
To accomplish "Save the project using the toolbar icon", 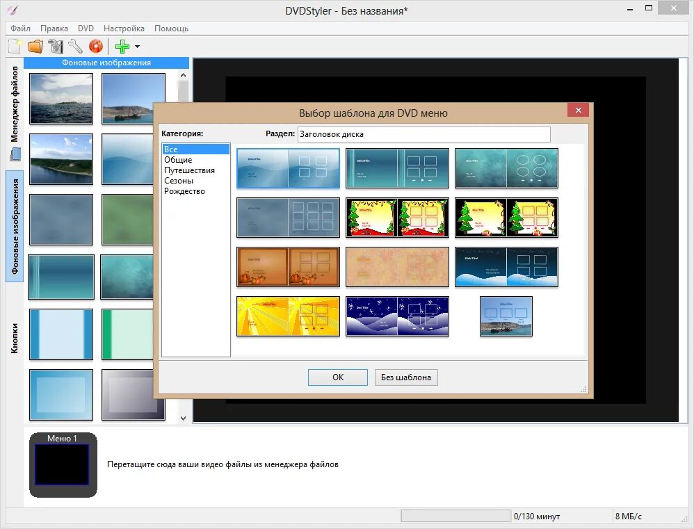I will pos(56,46).
